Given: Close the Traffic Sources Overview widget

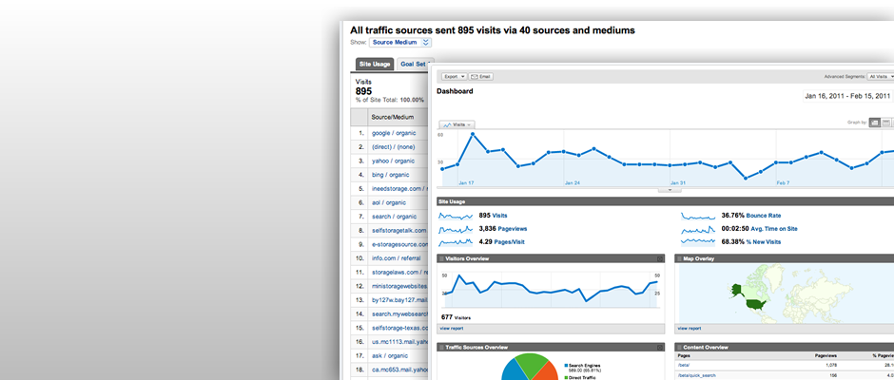Looking at the screenshot, I should click(x=660, y=347).
